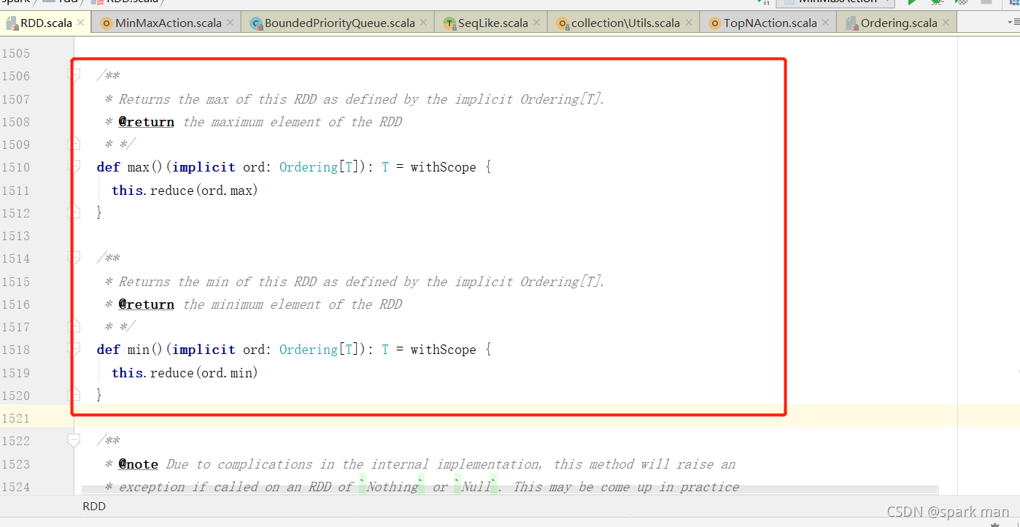1020x527 pixels.
Task: Click line number 1513 in gutter
Action: (x=15, y=236)
